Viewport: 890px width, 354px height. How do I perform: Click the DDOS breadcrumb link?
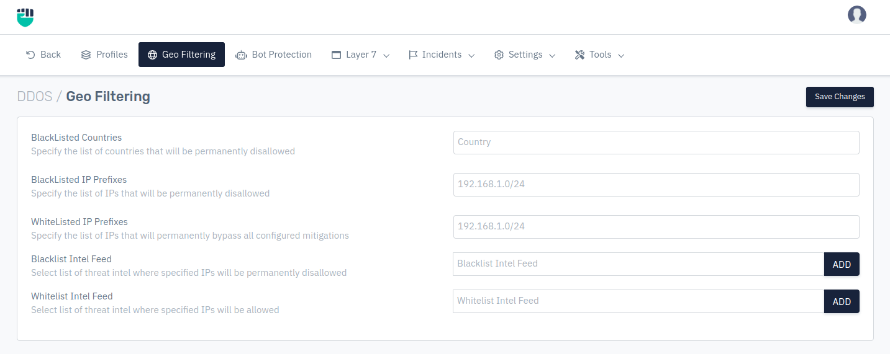35,96
